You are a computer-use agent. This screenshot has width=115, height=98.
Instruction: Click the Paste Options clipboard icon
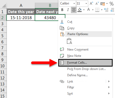tap(62, 34)
